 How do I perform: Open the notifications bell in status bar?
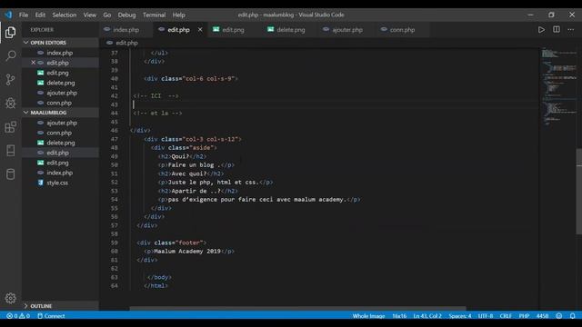572,316
